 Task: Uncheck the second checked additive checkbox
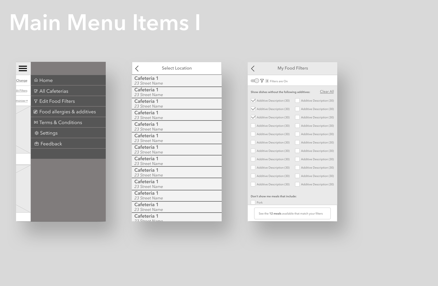[x=253, y=109]
